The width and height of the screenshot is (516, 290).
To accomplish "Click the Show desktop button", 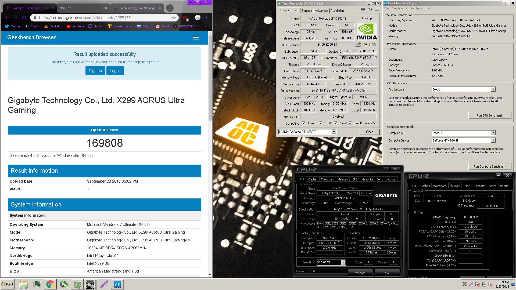I will (x=513, y=284).
